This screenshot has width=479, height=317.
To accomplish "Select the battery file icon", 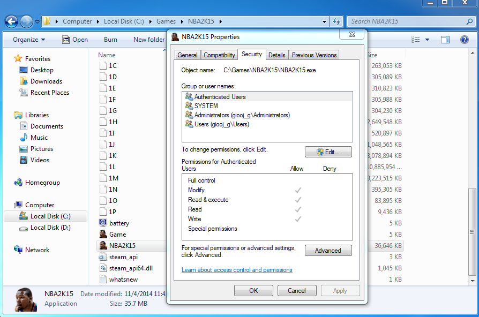I will 103,223.
